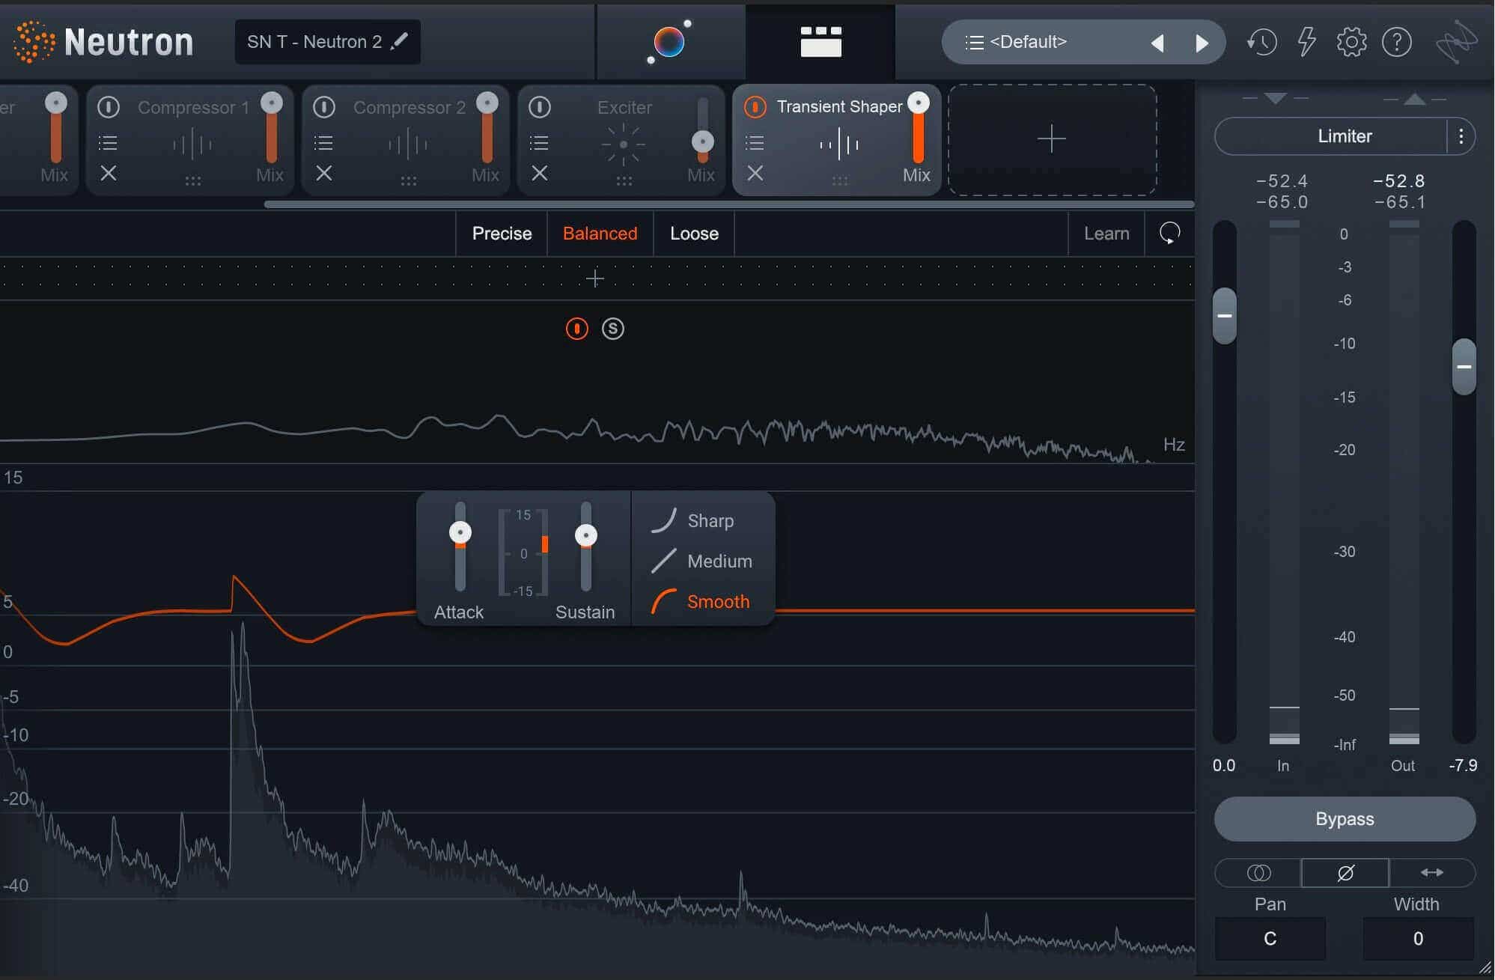Open the Track Assistant orb icon
The width and height of the screenshot is (1495, 980).
tap(669, 42)
